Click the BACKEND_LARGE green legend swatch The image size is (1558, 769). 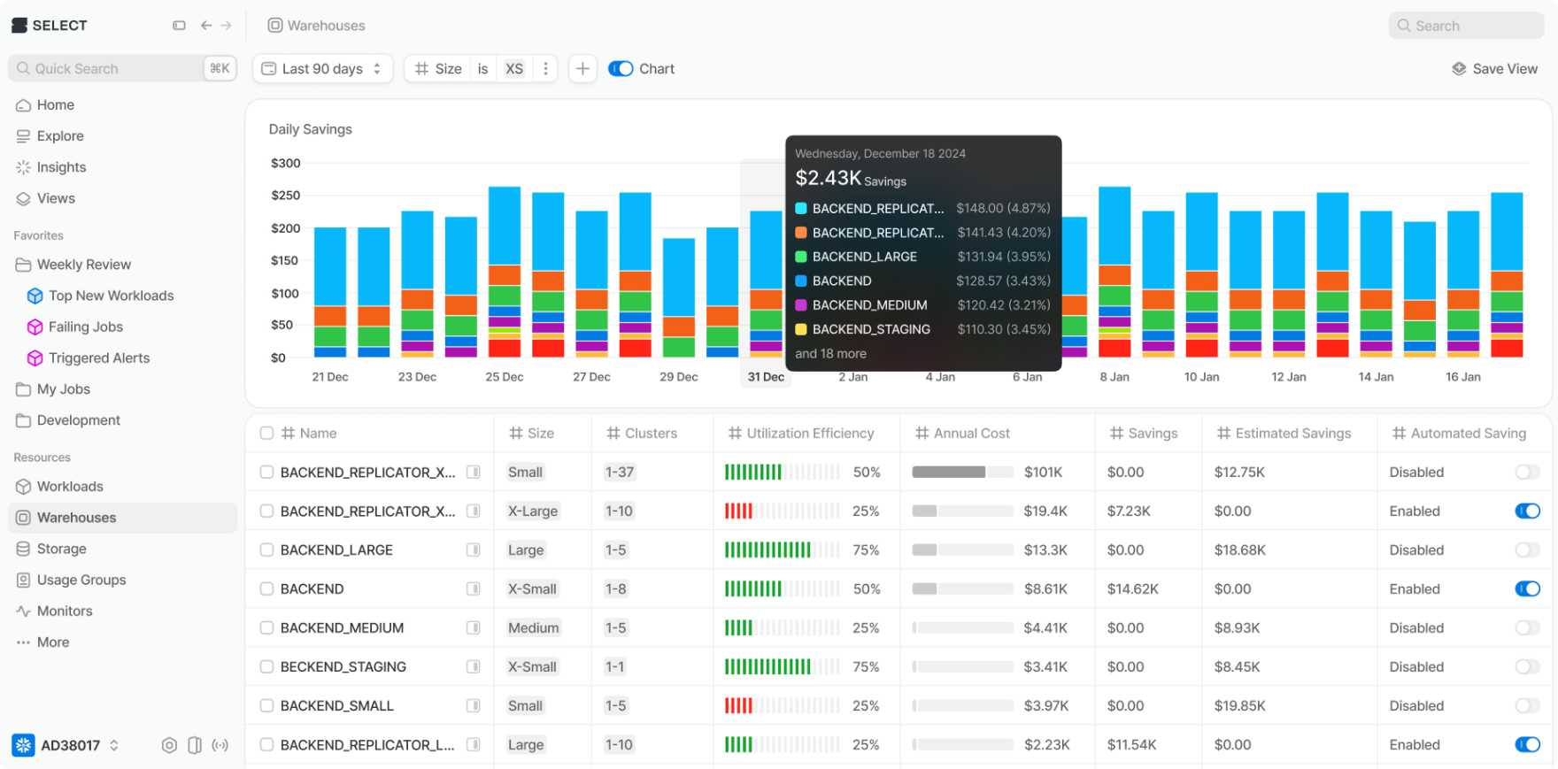click(801, 257)
